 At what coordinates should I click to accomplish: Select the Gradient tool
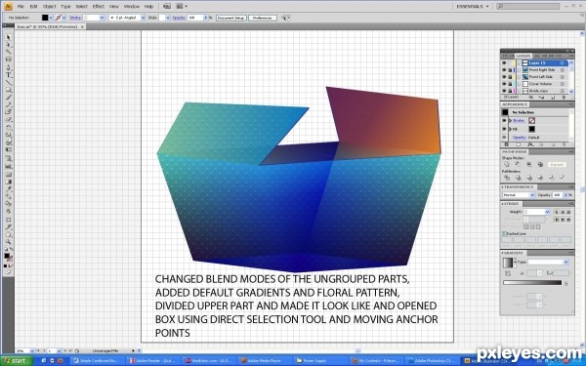[9, 182]
